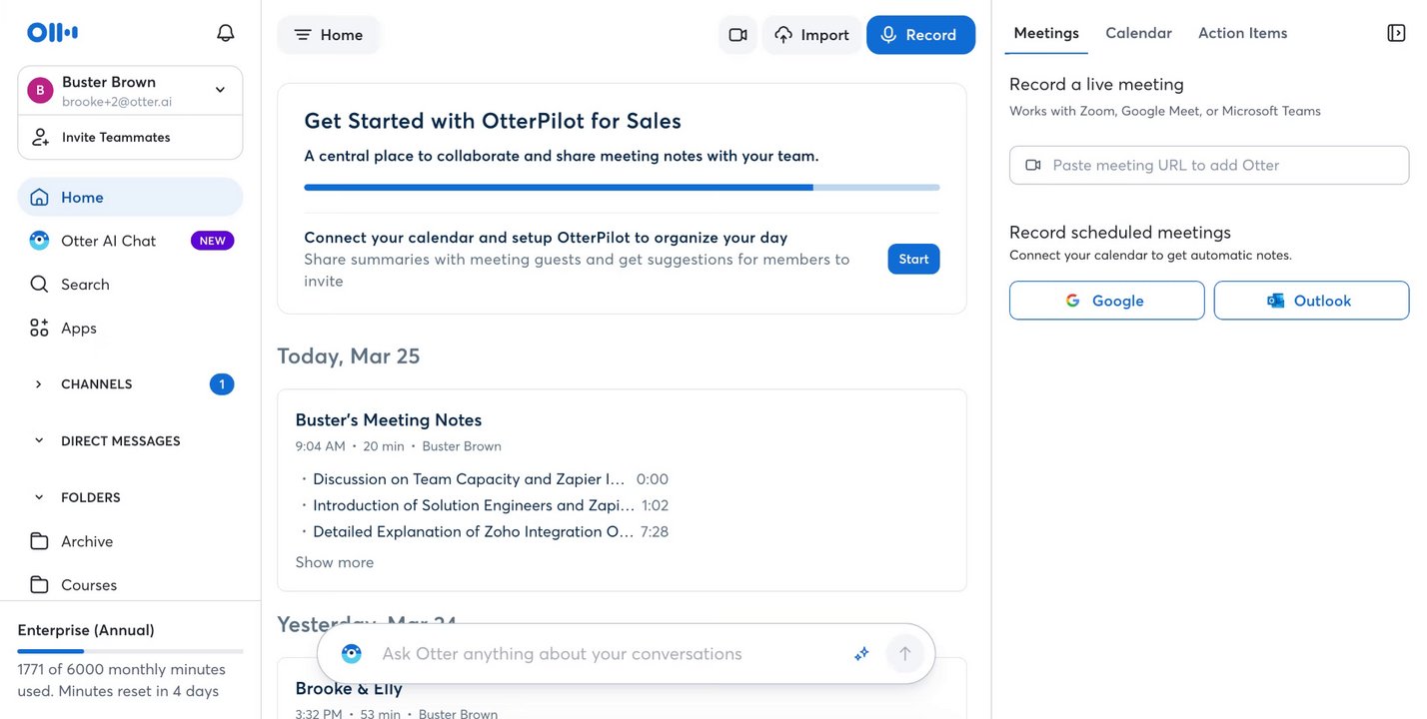This screenshot has width=1427, height=719.
Task: Expand the Channels section
Action: coord(39,384)
